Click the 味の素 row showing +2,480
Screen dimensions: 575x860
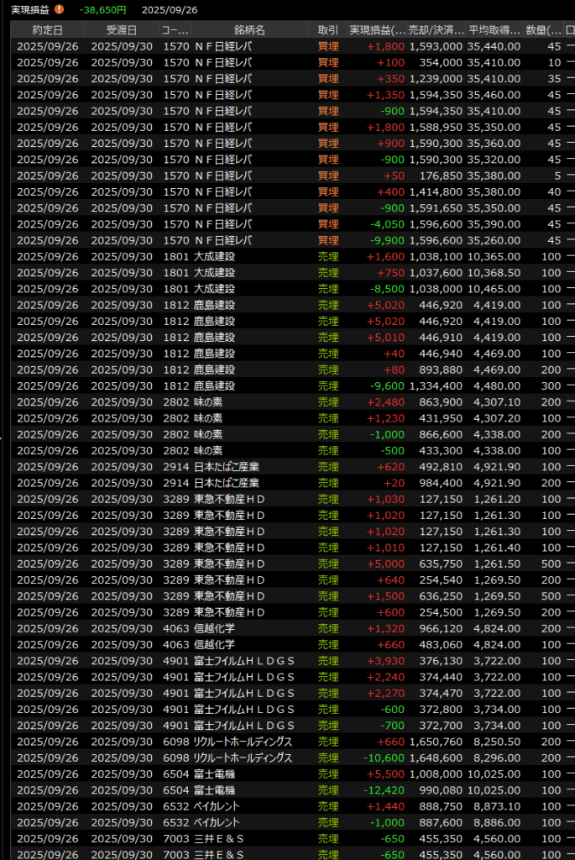pyautogui.click(x=285, y=402)
